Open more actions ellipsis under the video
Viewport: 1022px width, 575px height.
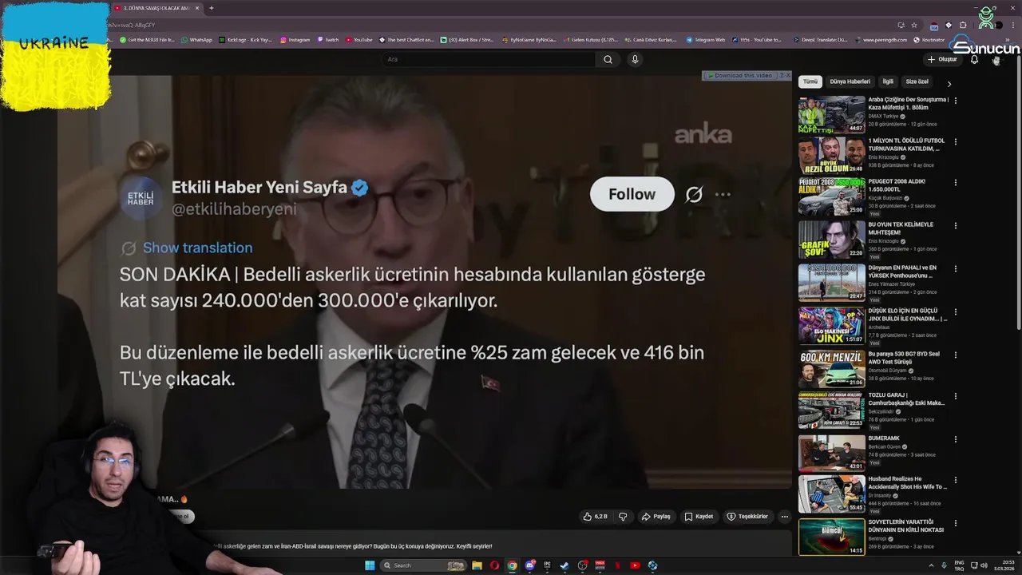(x=784, y=517)
